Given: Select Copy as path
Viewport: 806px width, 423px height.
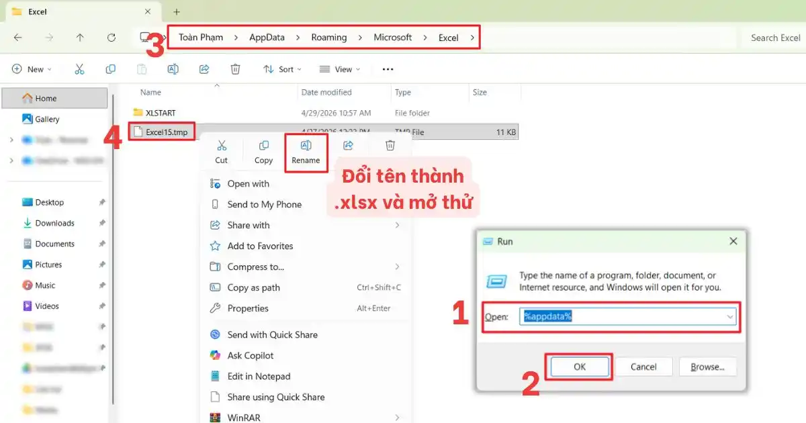Looking at the screenshot, I should pyautogui.click(x=306, y=288).
